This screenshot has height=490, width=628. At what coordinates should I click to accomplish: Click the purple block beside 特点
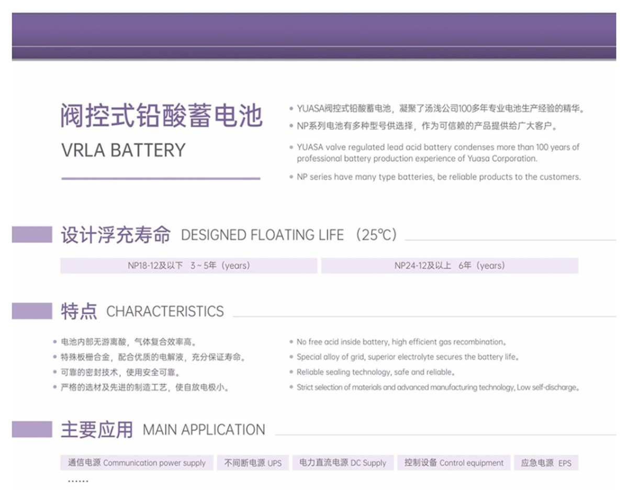[32, 311]
